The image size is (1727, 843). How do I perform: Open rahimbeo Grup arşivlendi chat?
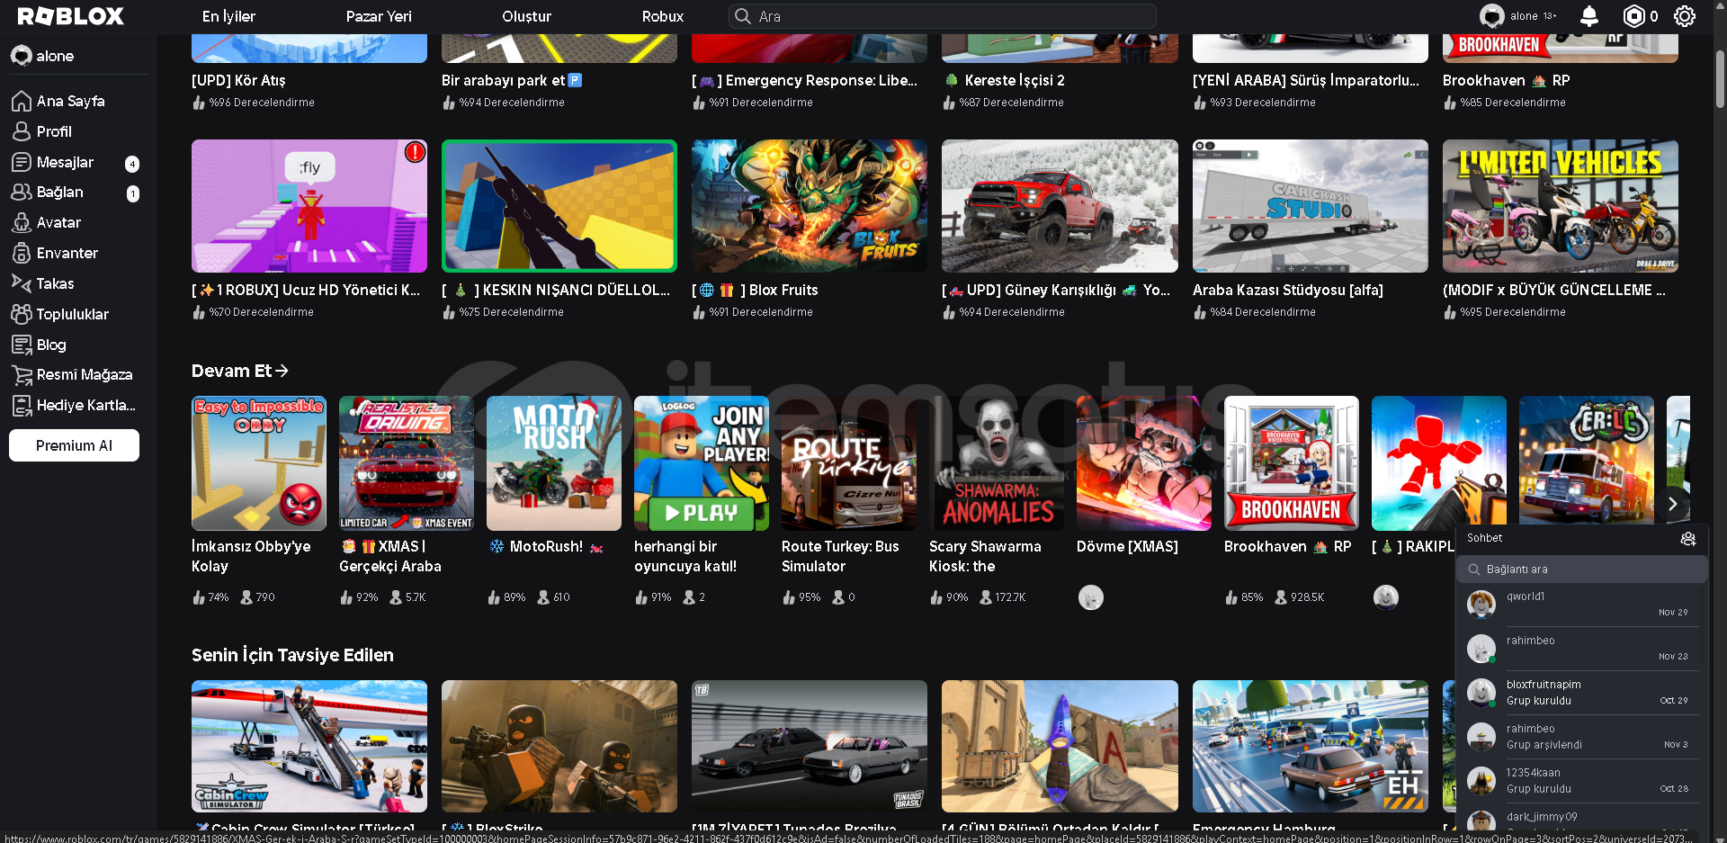point(1582,737)
